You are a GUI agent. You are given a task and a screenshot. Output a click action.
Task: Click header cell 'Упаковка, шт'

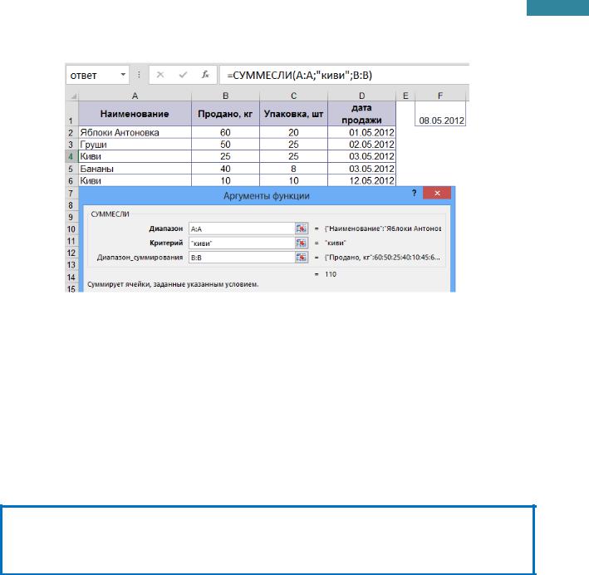[294, 114]
